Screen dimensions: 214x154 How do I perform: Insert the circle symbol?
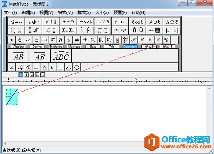coord(77,67)
